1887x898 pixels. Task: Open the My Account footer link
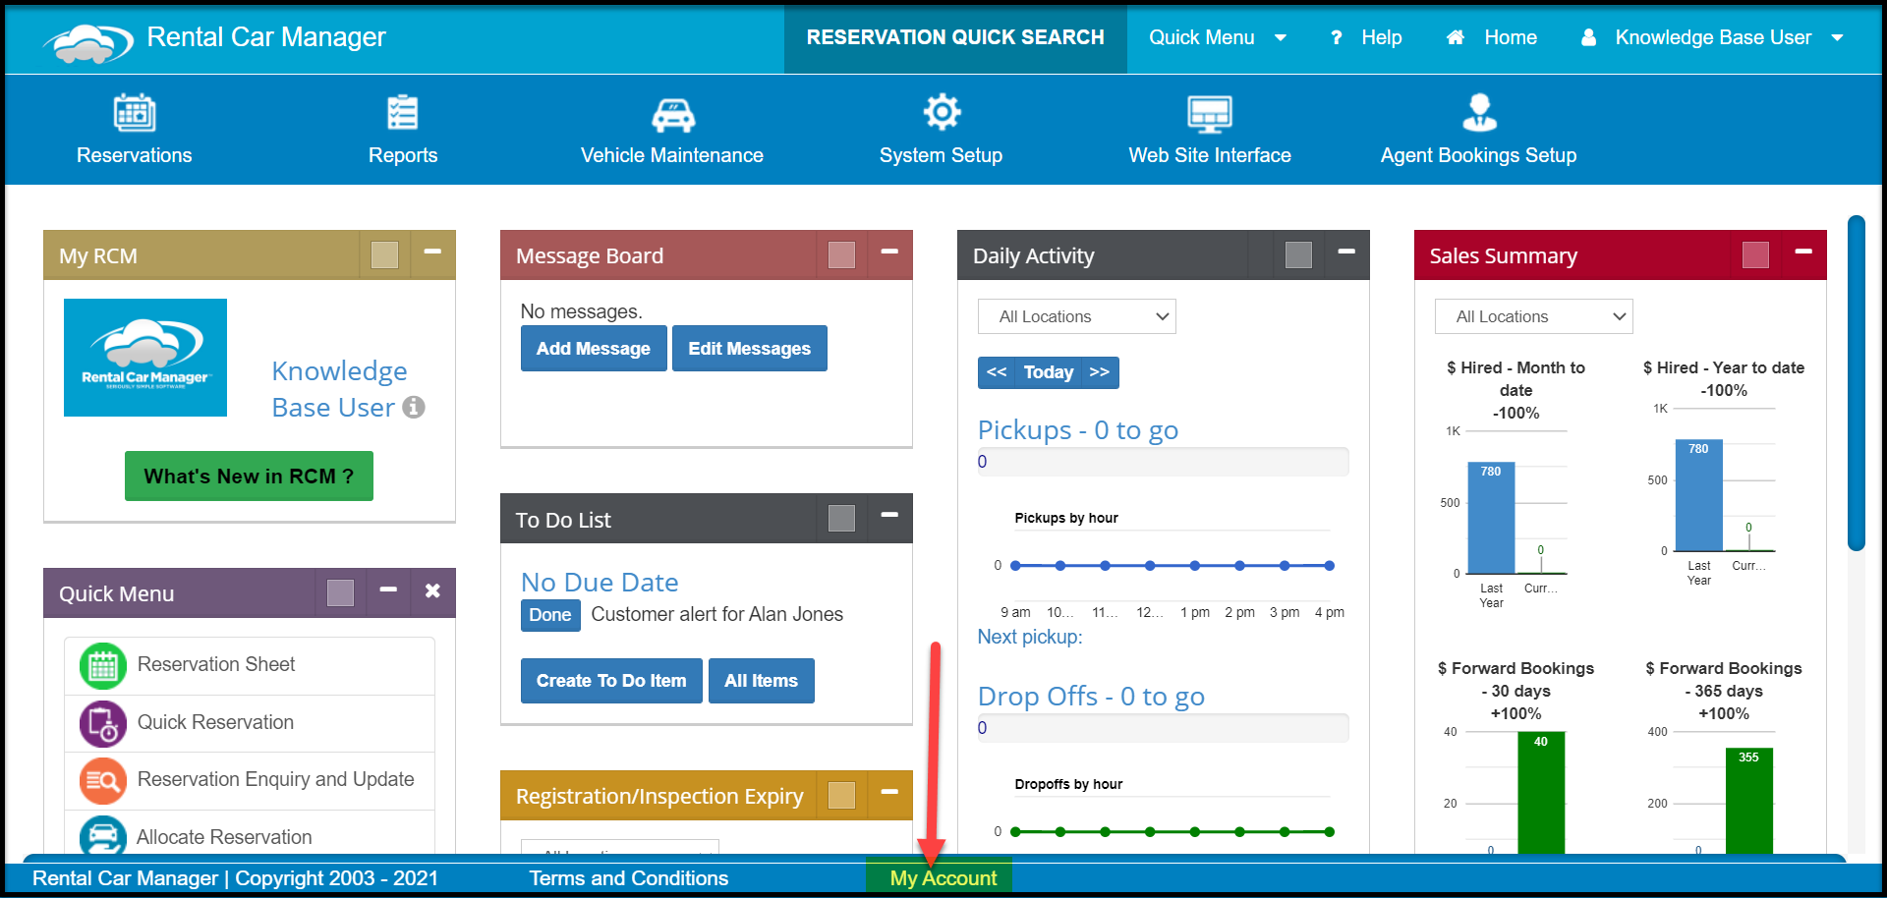(x=943, y=878)
